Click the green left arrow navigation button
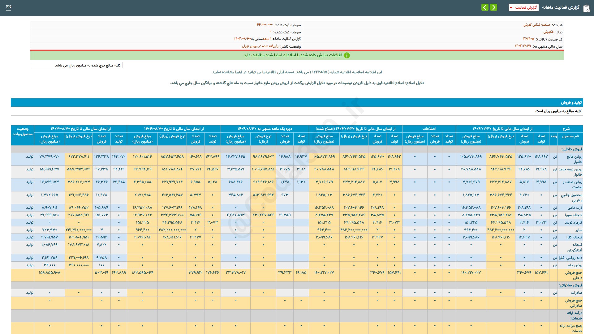 point(485,7)
